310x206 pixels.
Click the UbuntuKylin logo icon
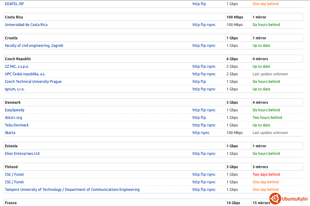click(275, 199)
